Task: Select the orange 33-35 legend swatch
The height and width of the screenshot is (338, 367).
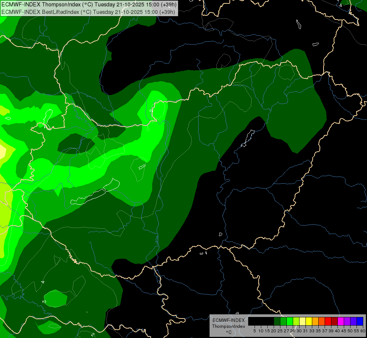Action: [315, 321]
